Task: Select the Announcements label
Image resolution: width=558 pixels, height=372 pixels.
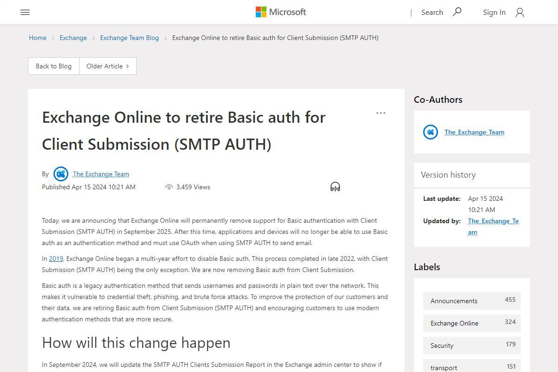Action: click(x=472, y=301)
